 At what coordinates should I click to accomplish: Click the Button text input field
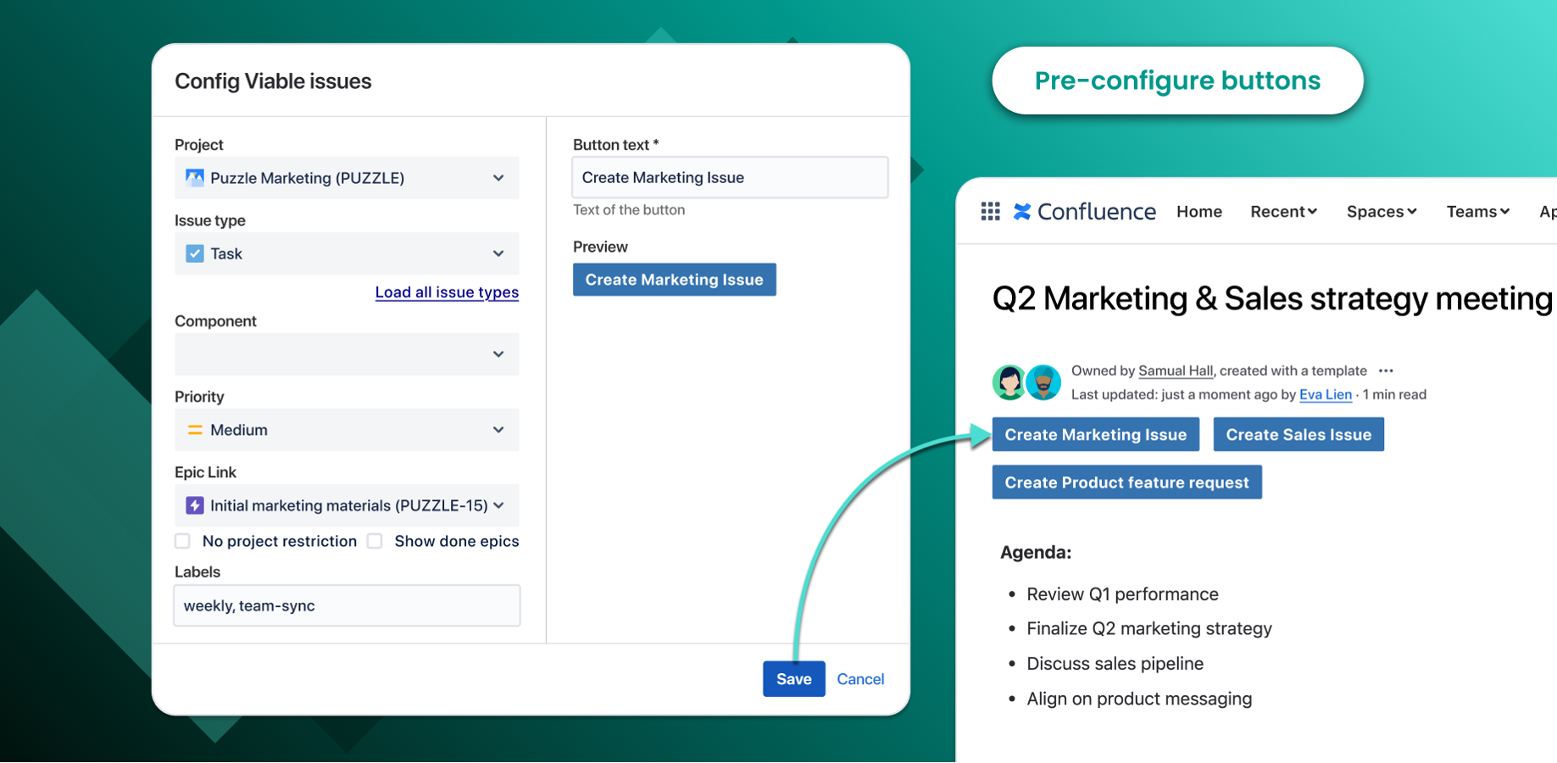(x=730, y=177)
